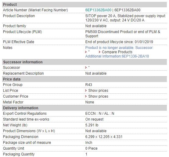169x157 pixels.
Task: Show prices for List Price
Action: tap(98, 91)
